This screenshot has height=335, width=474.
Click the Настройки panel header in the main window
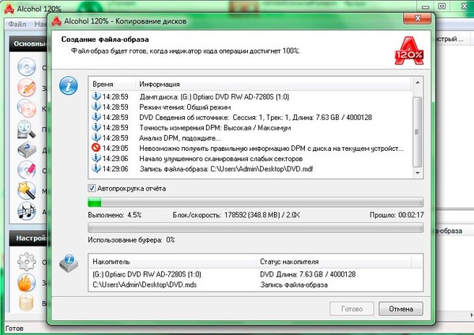[x=28, y=238]
